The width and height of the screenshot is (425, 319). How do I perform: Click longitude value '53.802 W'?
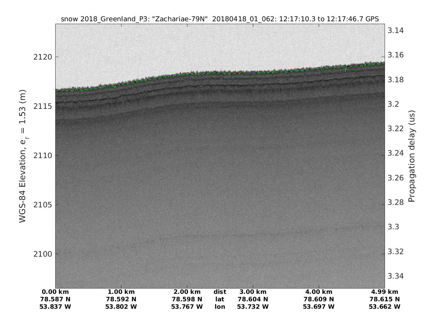click(121, 307)
